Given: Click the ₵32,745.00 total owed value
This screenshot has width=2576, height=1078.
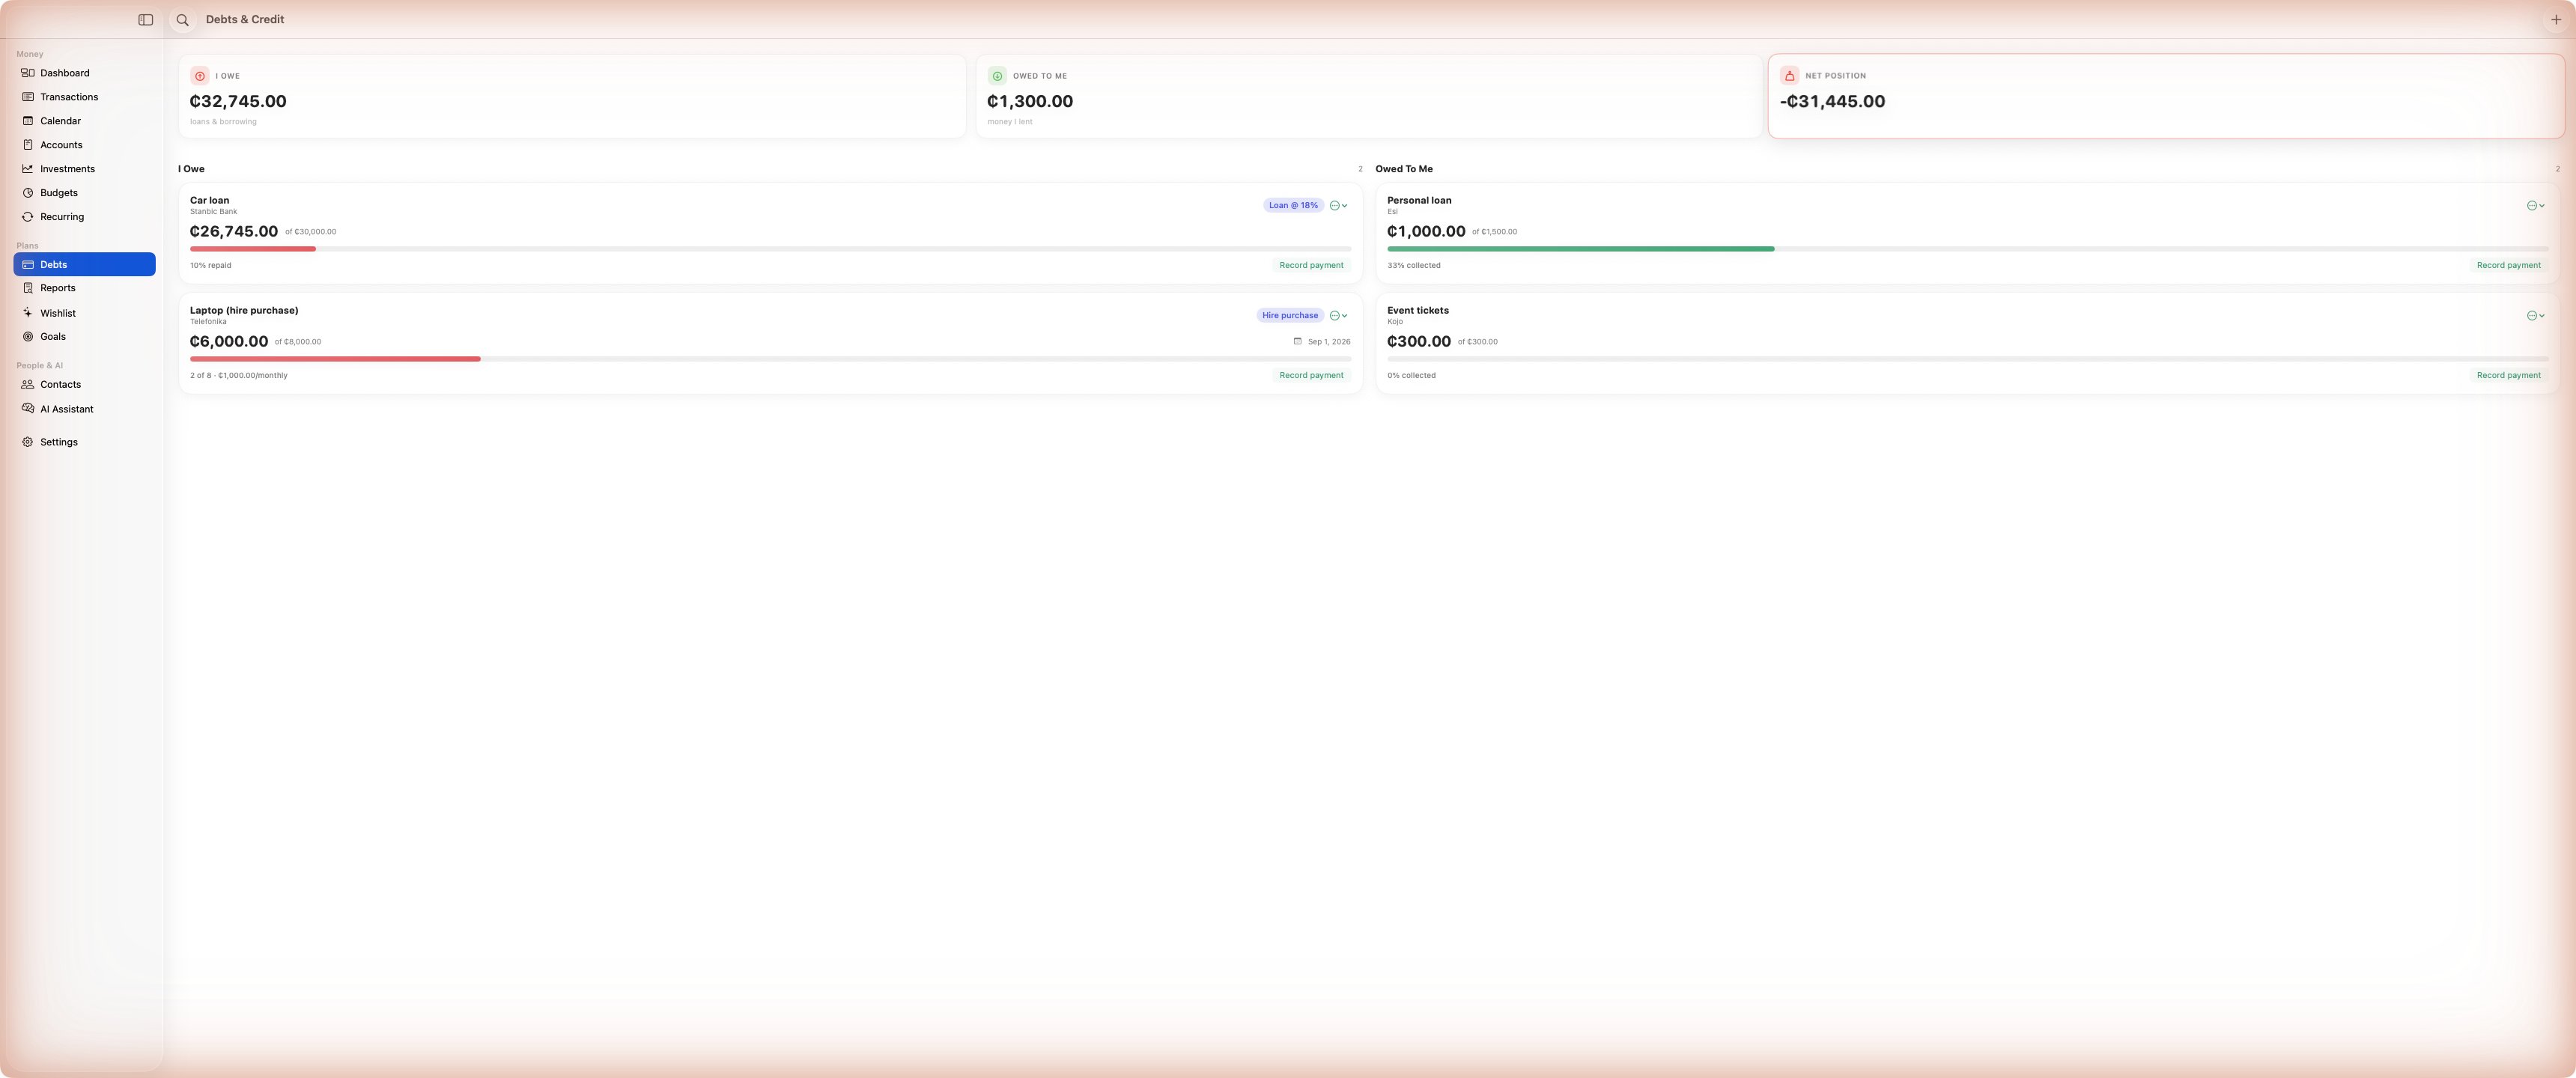Looking at the screenshot, I should coord(238,102).
